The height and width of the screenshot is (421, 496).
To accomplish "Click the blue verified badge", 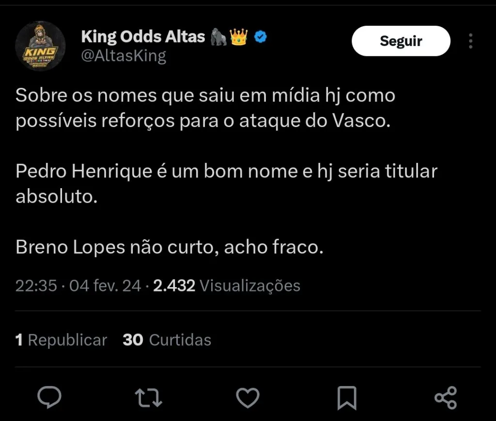I will coord(261,37).
